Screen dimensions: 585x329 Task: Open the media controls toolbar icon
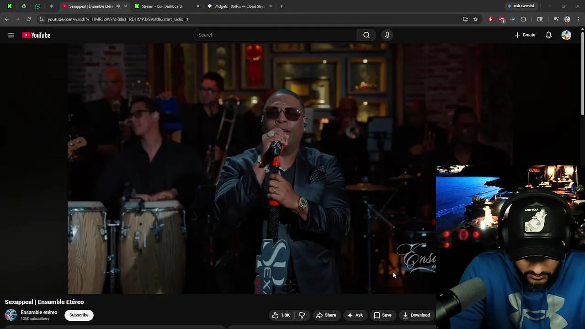click(556, 19)
